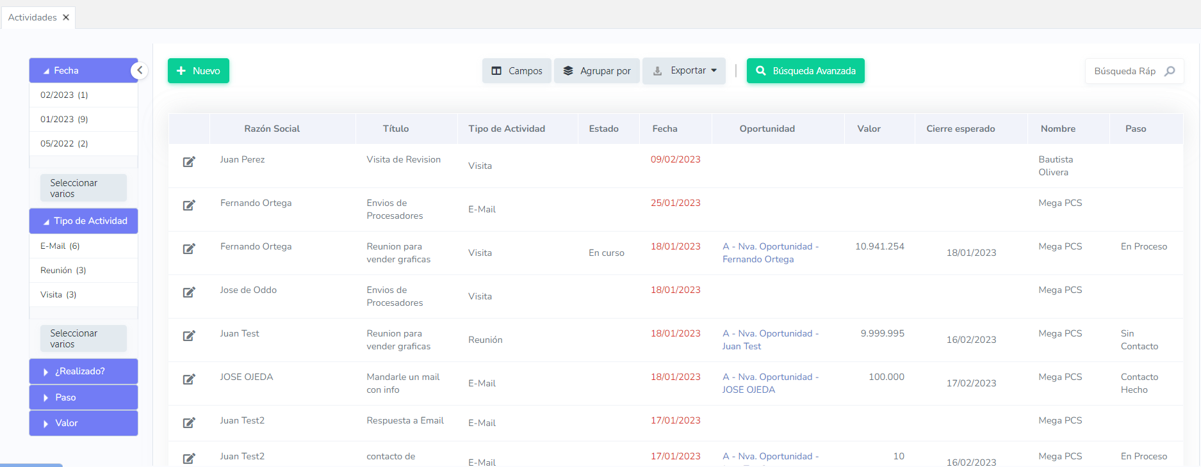Image resolution: width=1201 pixels, height=467 pixels.
Task: Expand the Paso filter section
Action: coord(83,397)
